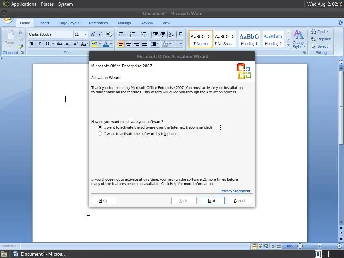This screenshot has width=344, height=258.
Task: Open the View tab
Action: tap(167, 23)
